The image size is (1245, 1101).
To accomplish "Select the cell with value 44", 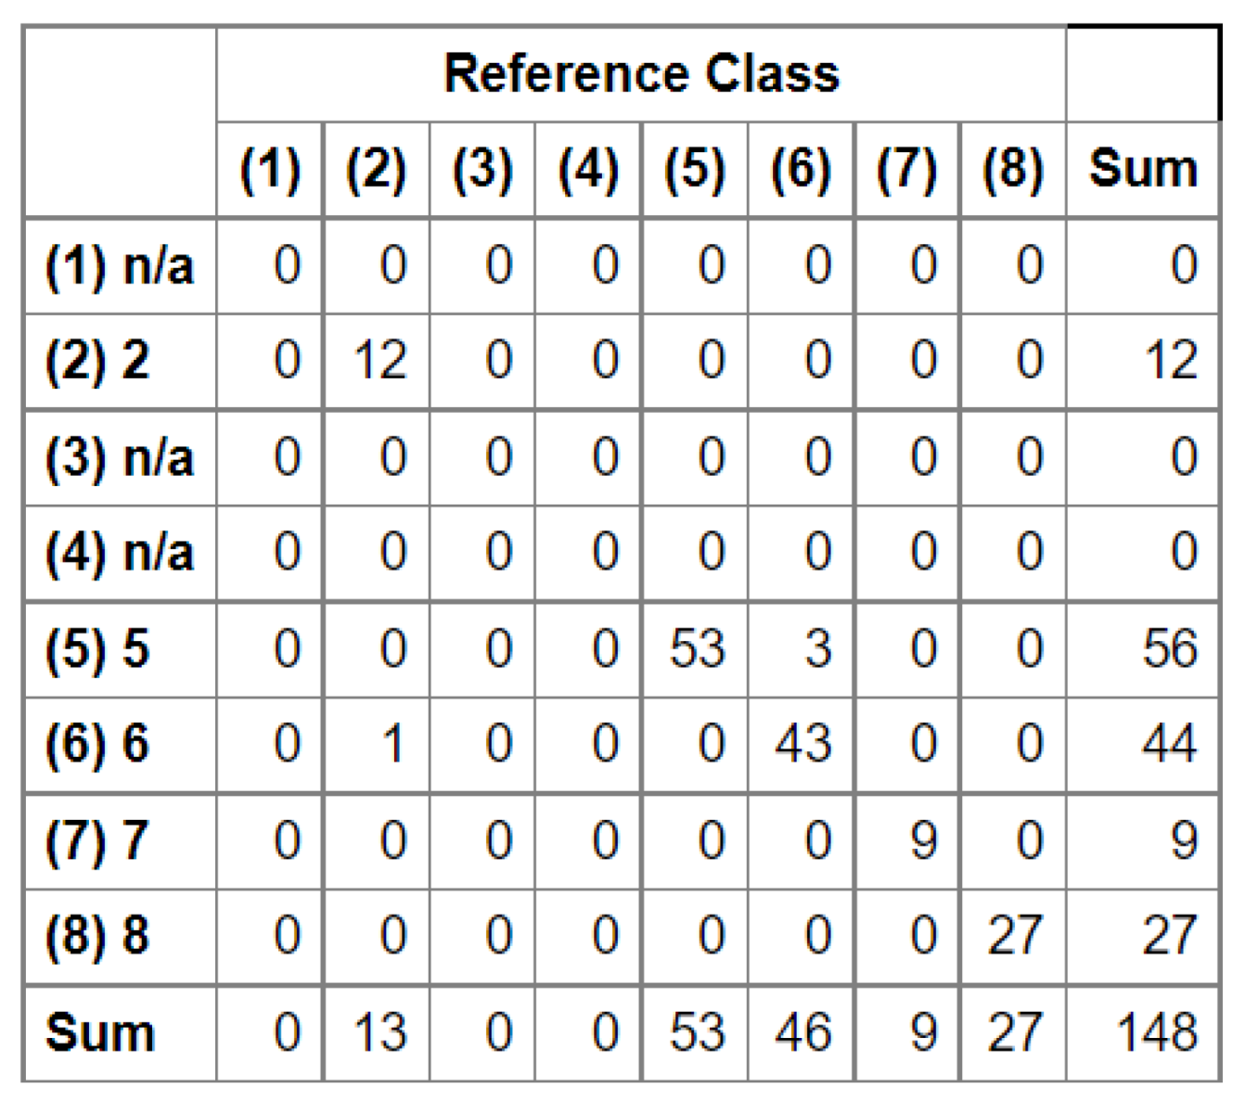I will 1169,744.
